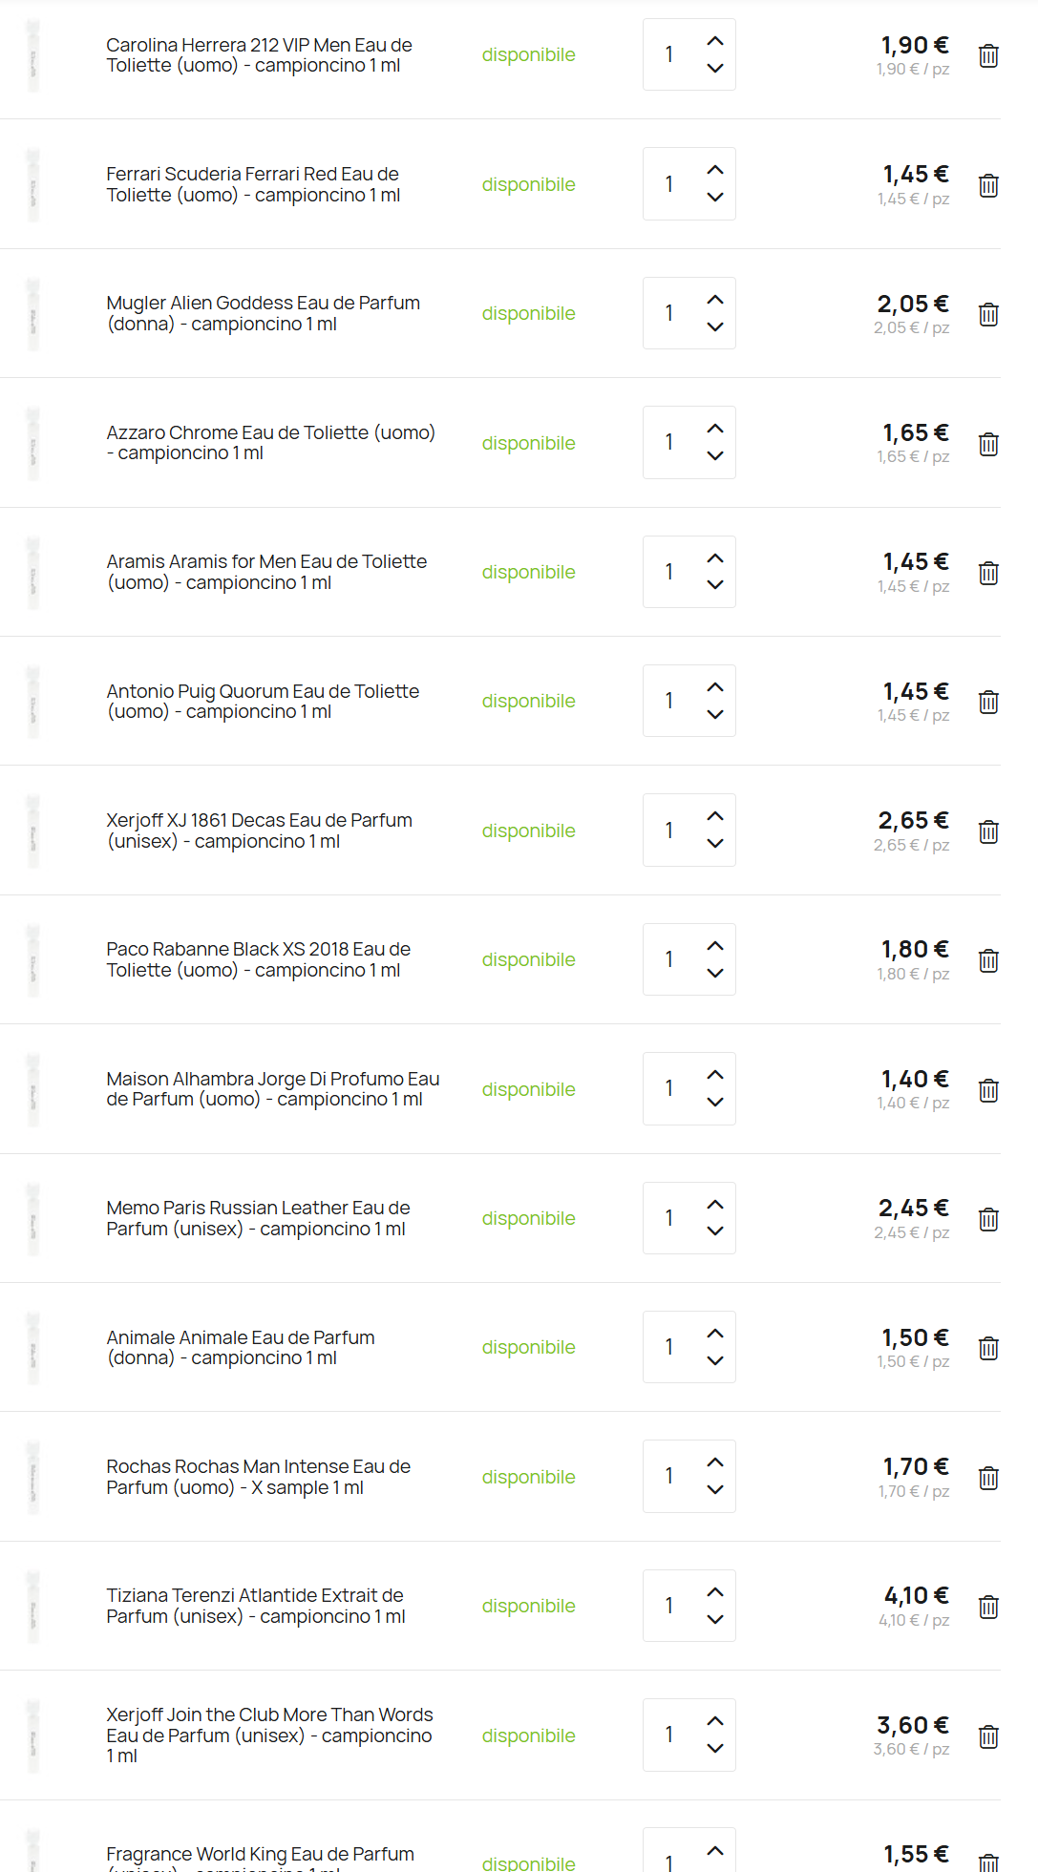
Task: Decrease Maison Alhambra Jorge Di Profumo quantity
Action: click(x=715, y=1102)
